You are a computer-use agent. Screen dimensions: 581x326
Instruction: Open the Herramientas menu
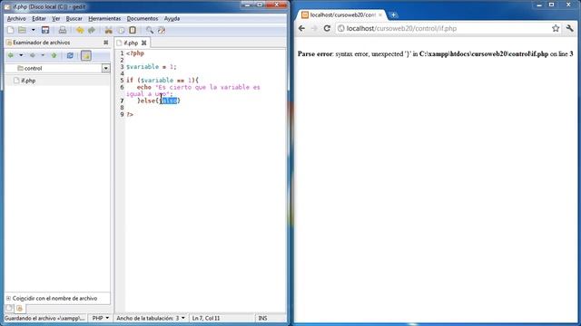coord(104,18)
